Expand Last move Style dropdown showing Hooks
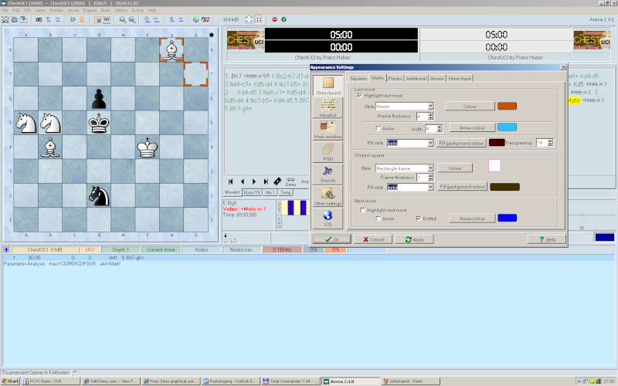 (x=430, y=106)
